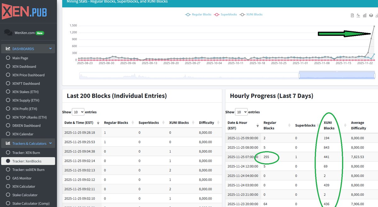Open the XENFT Dashboard from sidebar
This screenshot has width=378, height=207.
pyautogui.click(x=26, y=83)
